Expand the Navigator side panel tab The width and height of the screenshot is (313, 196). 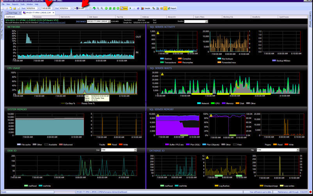(2, 15)
